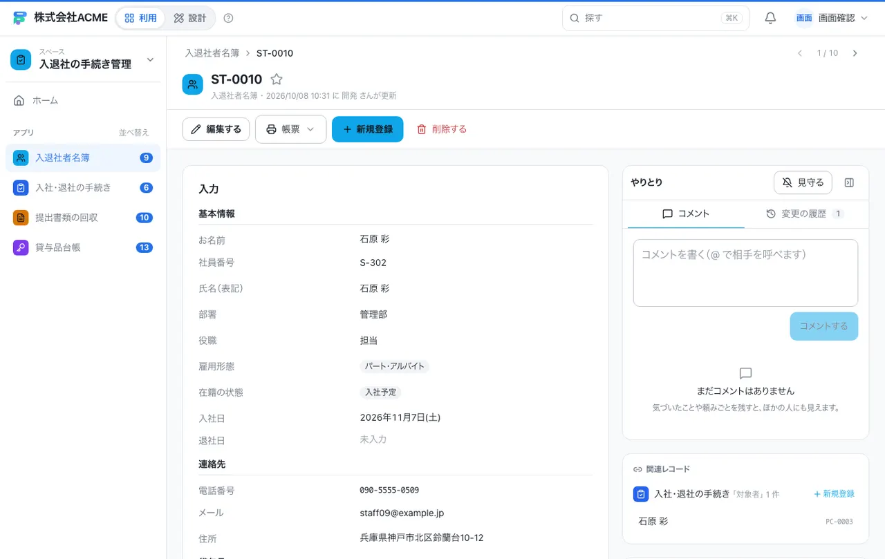Expand the 入退社の手続き管理 space selector
This screenshot has width=885, height=559.
point(83,59)
